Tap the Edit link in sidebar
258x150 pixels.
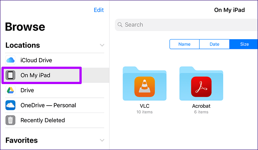pyautogui.click(x=99, y=10)
